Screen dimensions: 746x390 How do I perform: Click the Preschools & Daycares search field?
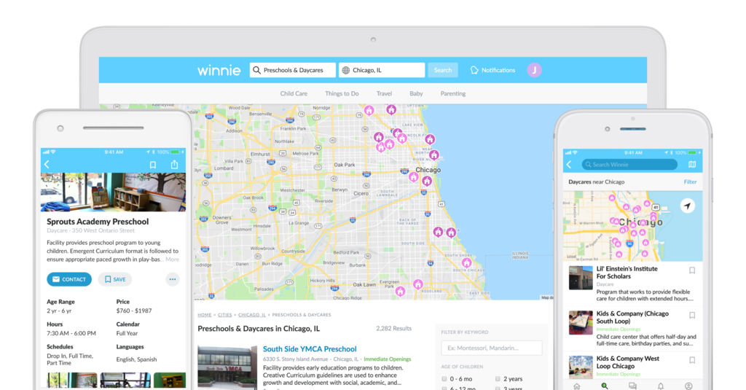click(293, 70)
